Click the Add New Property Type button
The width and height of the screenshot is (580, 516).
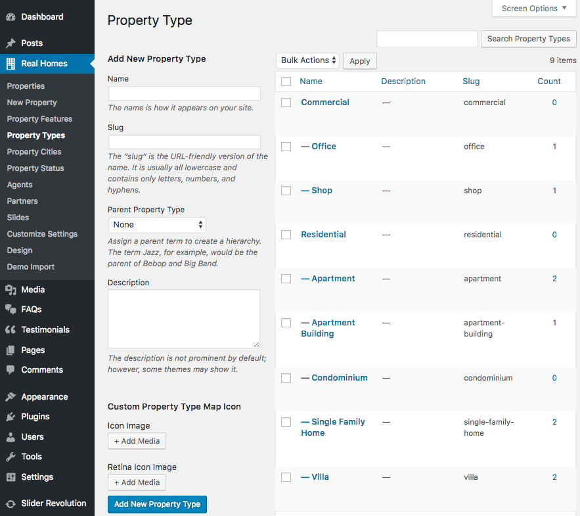tap(157, 504)
